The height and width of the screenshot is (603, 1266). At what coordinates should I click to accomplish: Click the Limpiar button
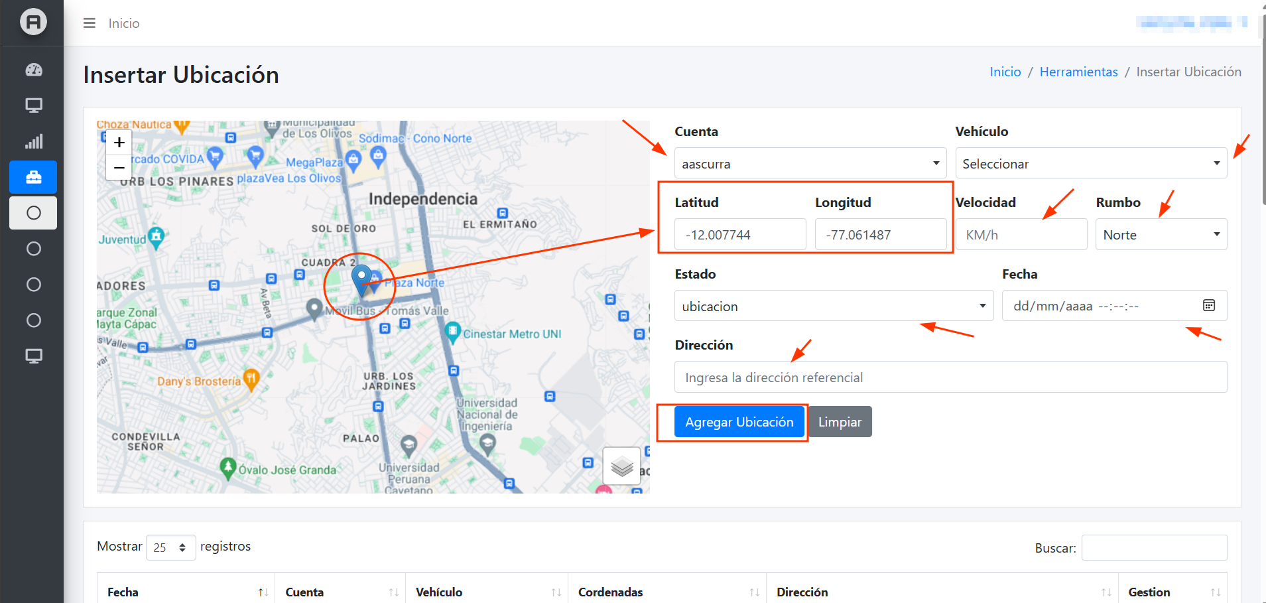(x=840, y=422)
